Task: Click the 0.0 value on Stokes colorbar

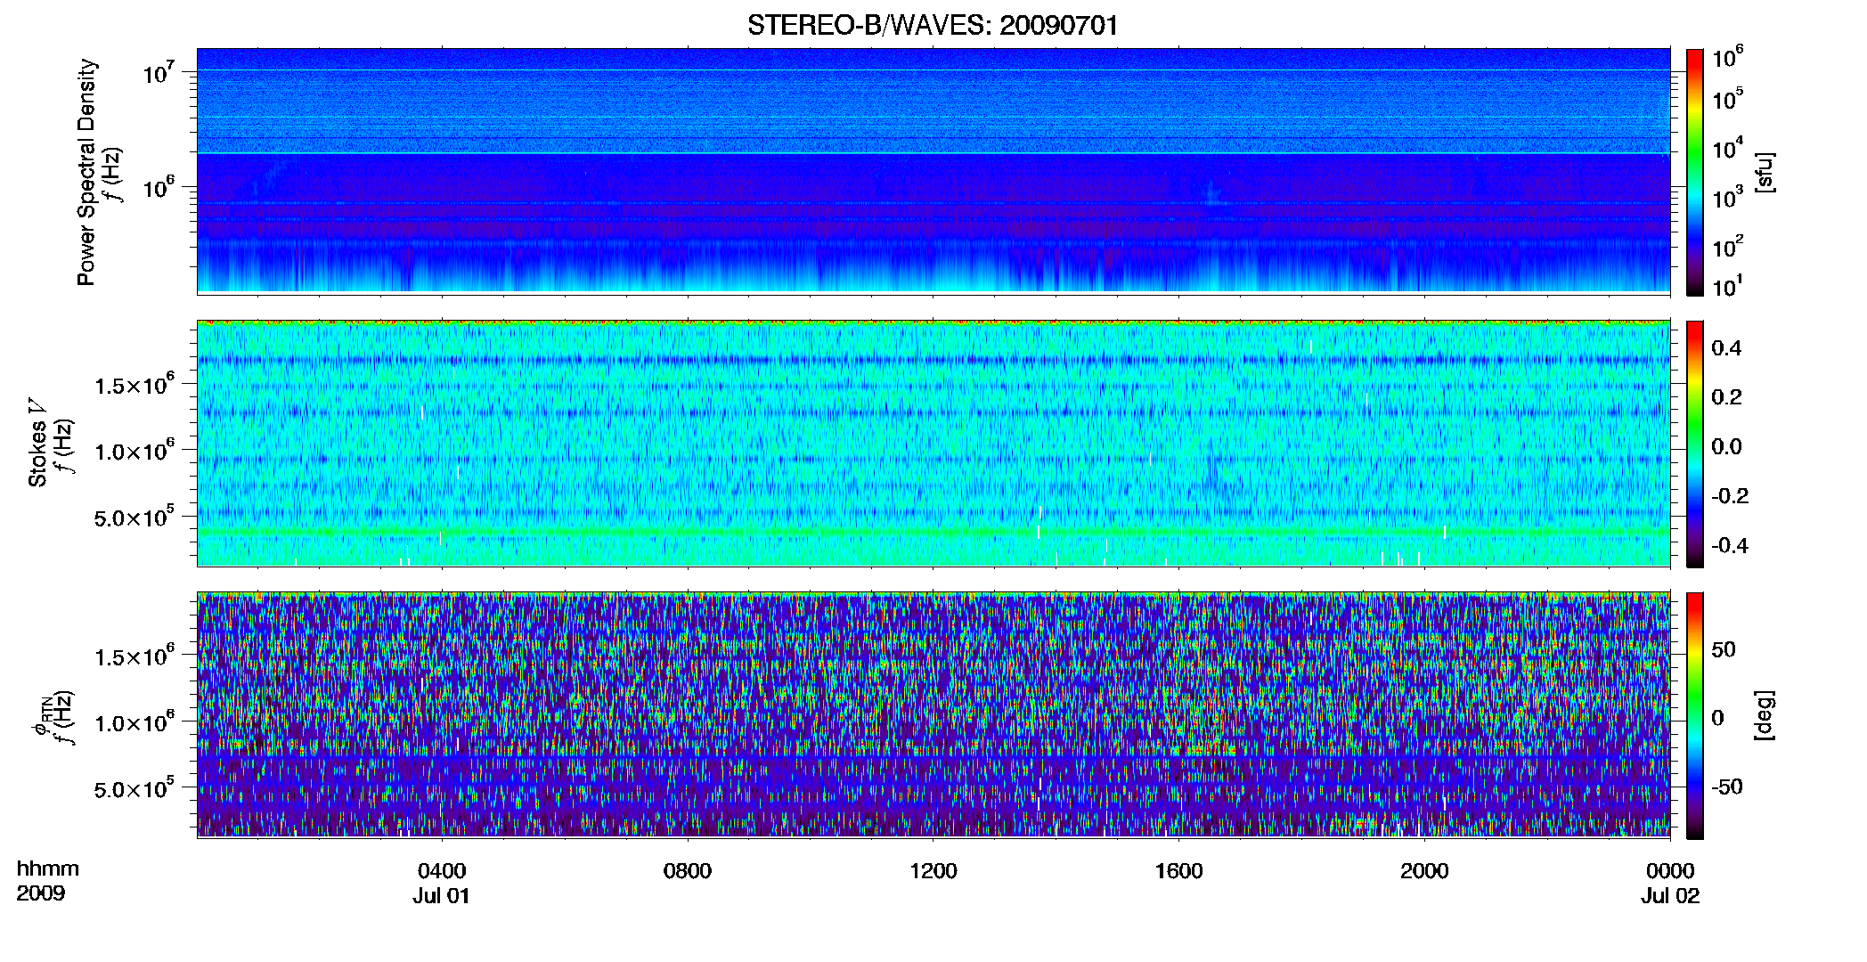Action: click(x=1726, y=446)
